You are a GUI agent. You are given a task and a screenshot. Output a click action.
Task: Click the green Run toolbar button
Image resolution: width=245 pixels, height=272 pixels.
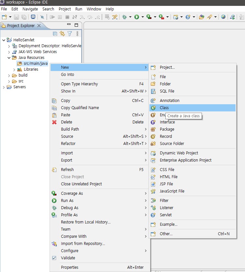click(137, 17)
